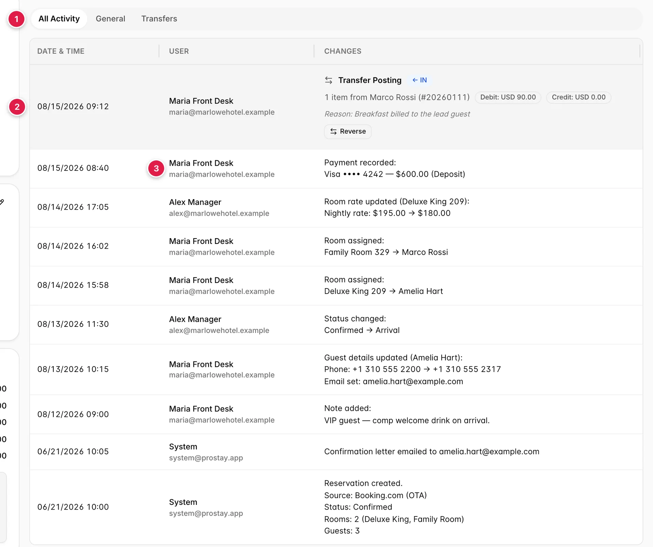Click 'Deluxe King 209 → Amelia Hart' text
653x547 pixels.
tap(383, 292)
